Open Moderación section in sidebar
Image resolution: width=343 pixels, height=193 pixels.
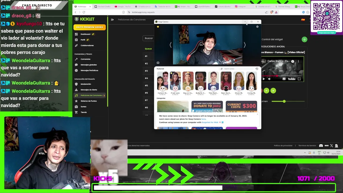(86, 84)
